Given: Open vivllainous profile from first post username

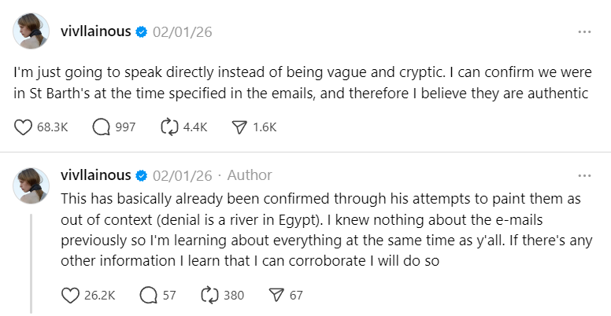Looking at the screenshot, I should 94,32.
